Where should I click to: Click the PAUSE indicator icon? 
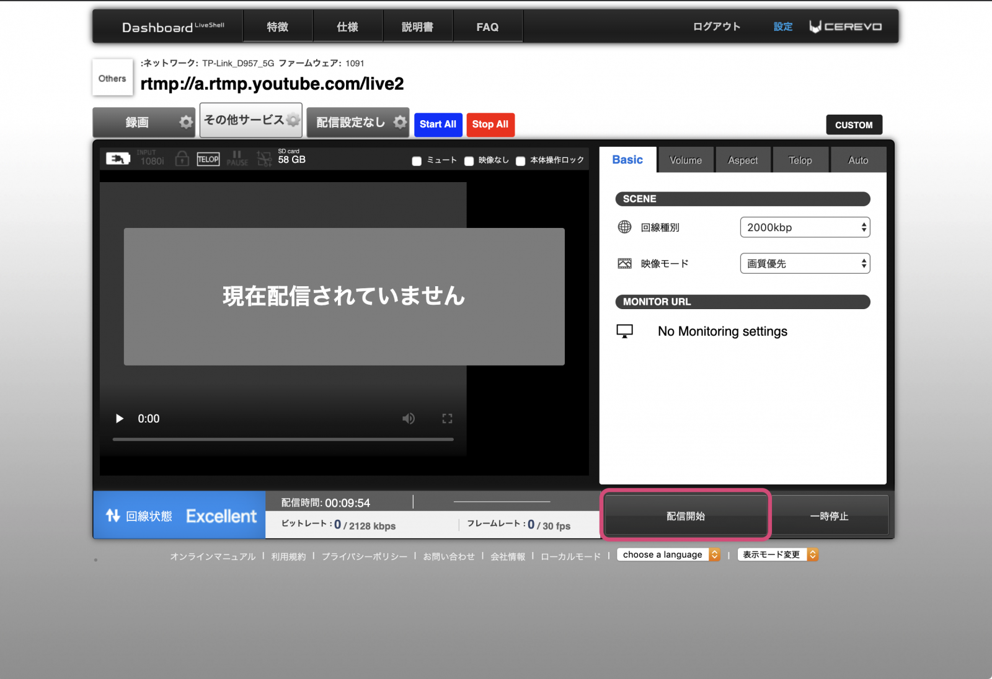click(x=237, y=159)
